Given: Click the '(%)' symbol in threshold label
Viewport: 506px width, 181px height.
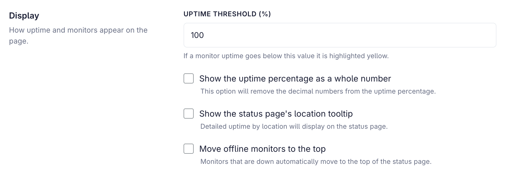Looking at the screenshot, I should click(x=265, y=14).
